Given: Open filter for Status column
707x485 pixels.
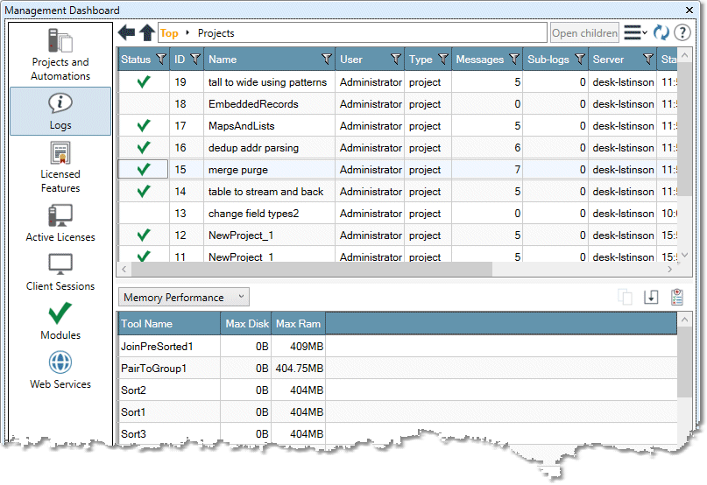Looking at the screenshot, I should 160,60.
